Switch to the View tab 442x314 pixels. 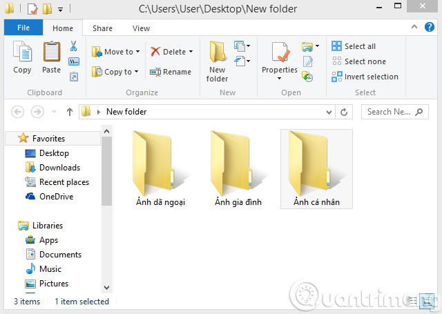(x=141, y=28)
